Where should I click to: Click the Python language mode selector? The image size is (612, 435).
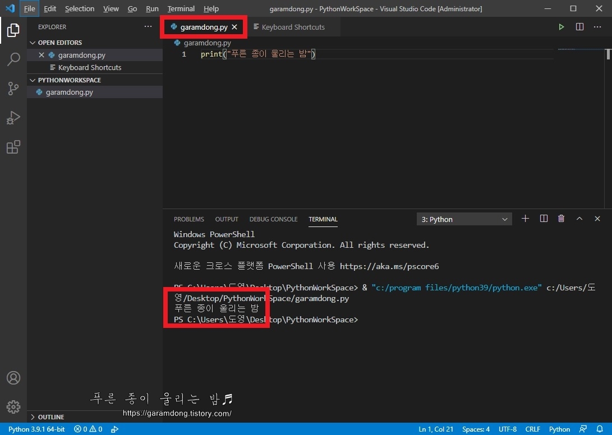tap(559, 429)
